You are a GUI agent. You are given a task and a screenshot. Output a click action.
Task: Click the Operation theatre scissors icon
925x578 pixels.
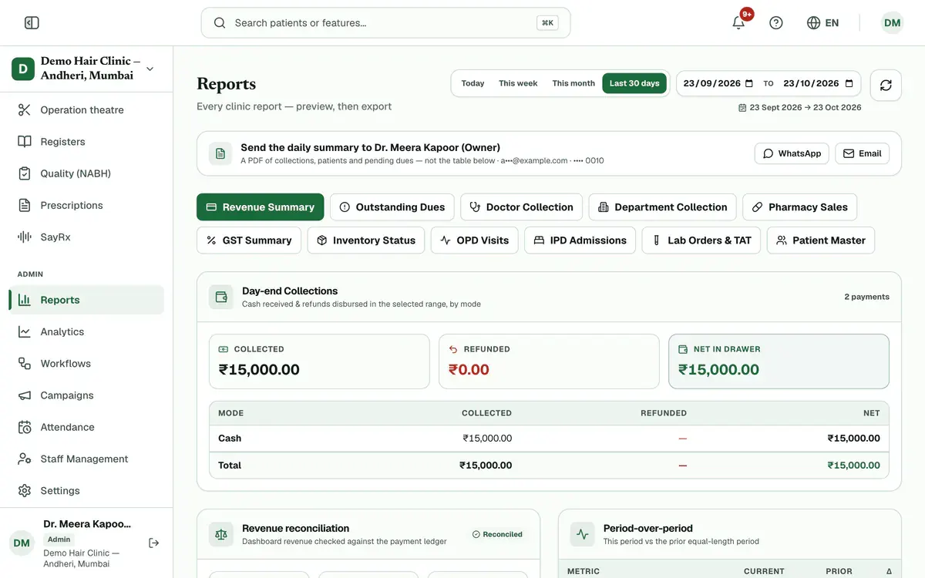pos(25,110)
